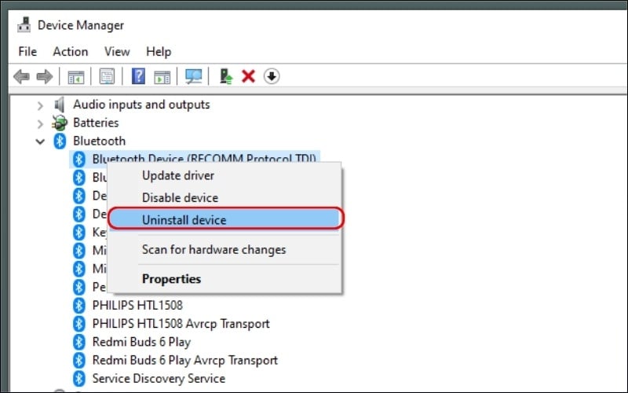Click icon beside Redmi Buds 6 Play Avrcp Transport

(x=79, y=360)
